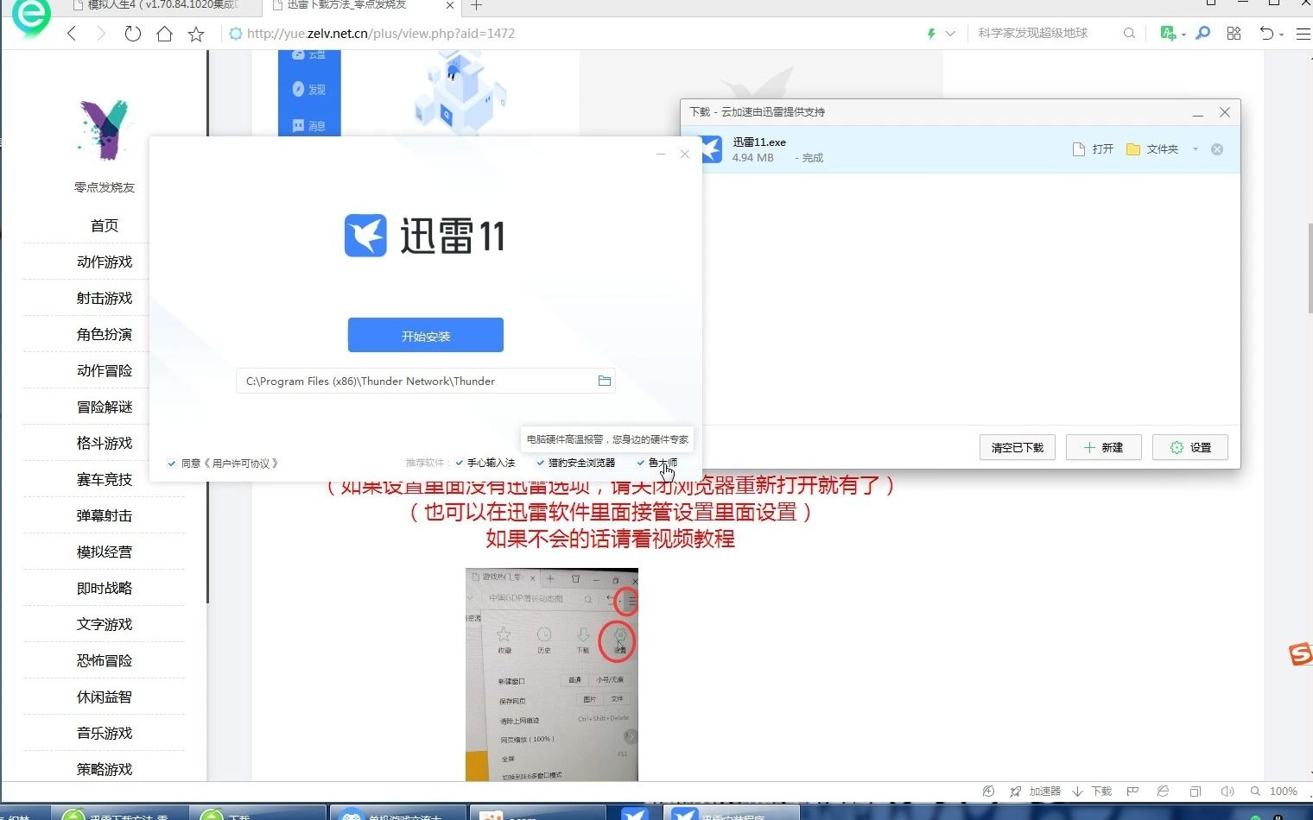Click the 新建 button in download window
Viewport: 1313px width, 820px height.
(1104, 447)
